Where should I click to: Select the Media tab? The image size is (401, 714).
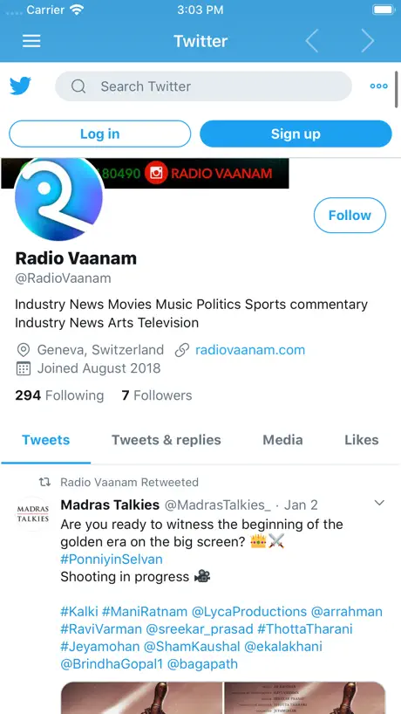click(282, 440)
